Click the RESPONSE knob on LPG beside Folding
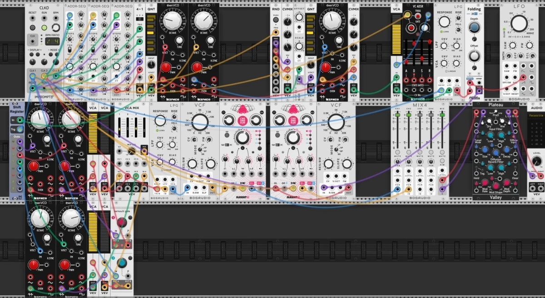This screenshot has width=545, height=298. pyautogui.click(x=444, y=21)
